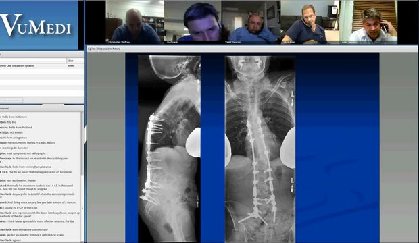Open the Buchowski webcam tile

[193, 22]
